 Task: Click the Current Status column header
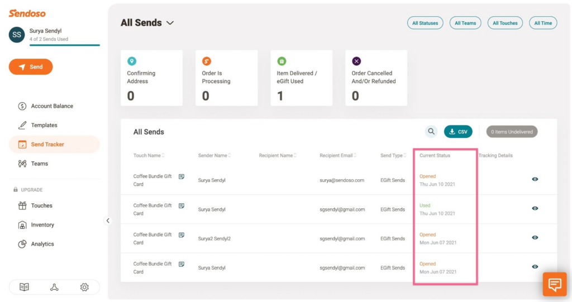(435, 155)
